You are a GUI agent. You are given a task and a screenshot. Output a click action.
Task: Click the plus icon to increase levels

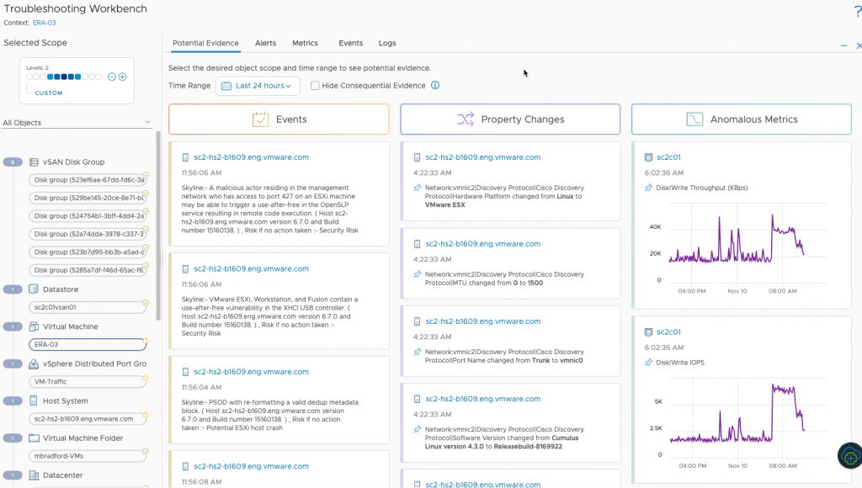(123, 77)
